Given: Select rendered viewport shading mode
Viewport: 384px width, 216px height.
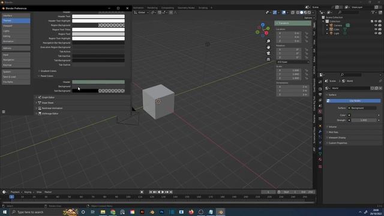Looking at the screenshot, I should tap(310, 13).
